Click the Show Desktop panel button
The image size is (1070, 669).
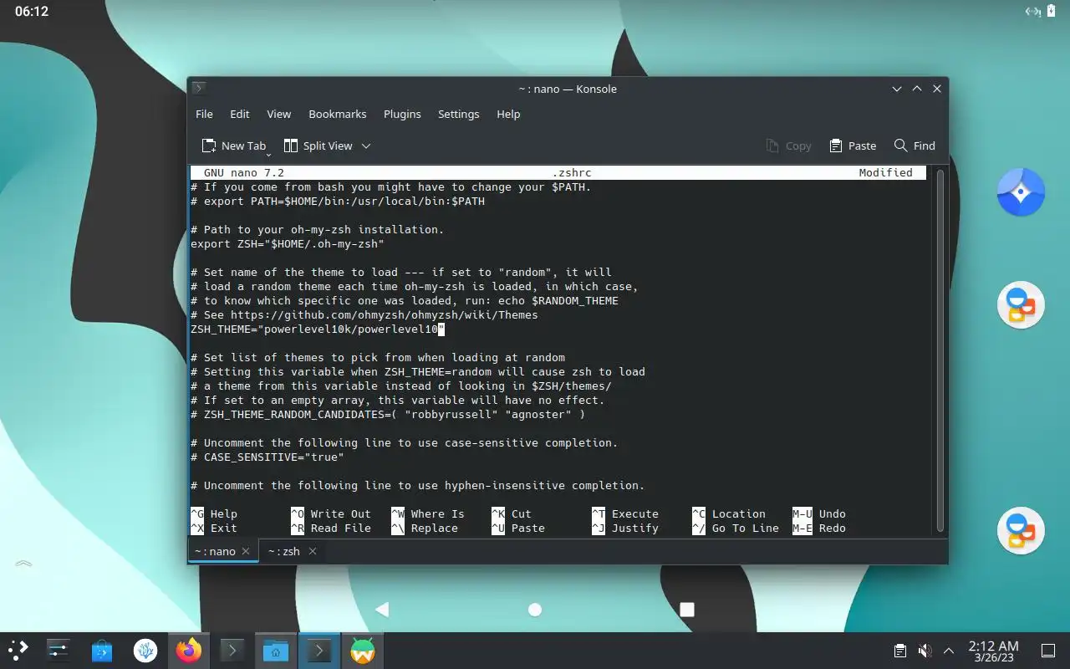click(1047, 651)
